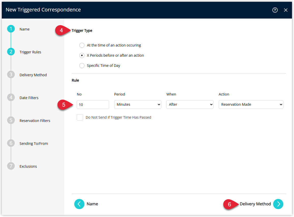Click step 6 circle icon for Sending To/From
This screenshot has width=294, height=217.
tap(11, 143)
